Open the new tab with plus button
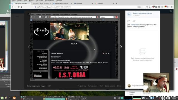Viewport: 178px width, 100px height. pyautogui.click(x=117, y=4)
